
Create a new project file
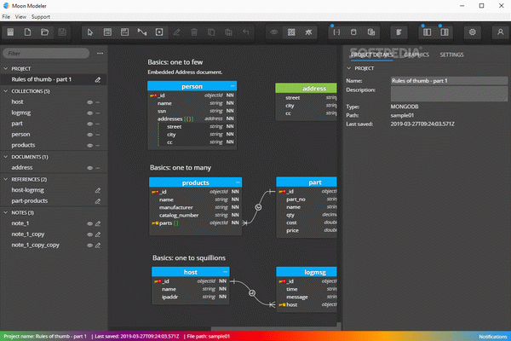(x=28, y=32)
